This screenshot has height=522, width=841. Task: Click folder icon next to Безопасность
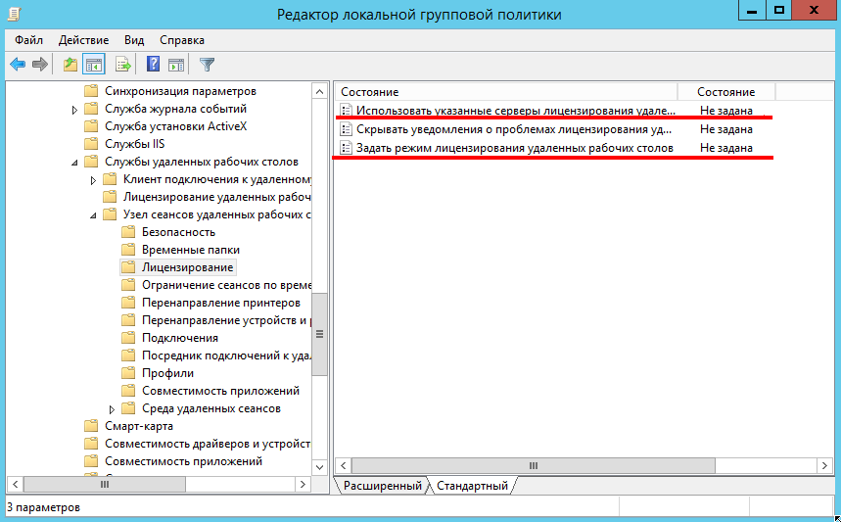pyautogui.click(x=128, y=232)
